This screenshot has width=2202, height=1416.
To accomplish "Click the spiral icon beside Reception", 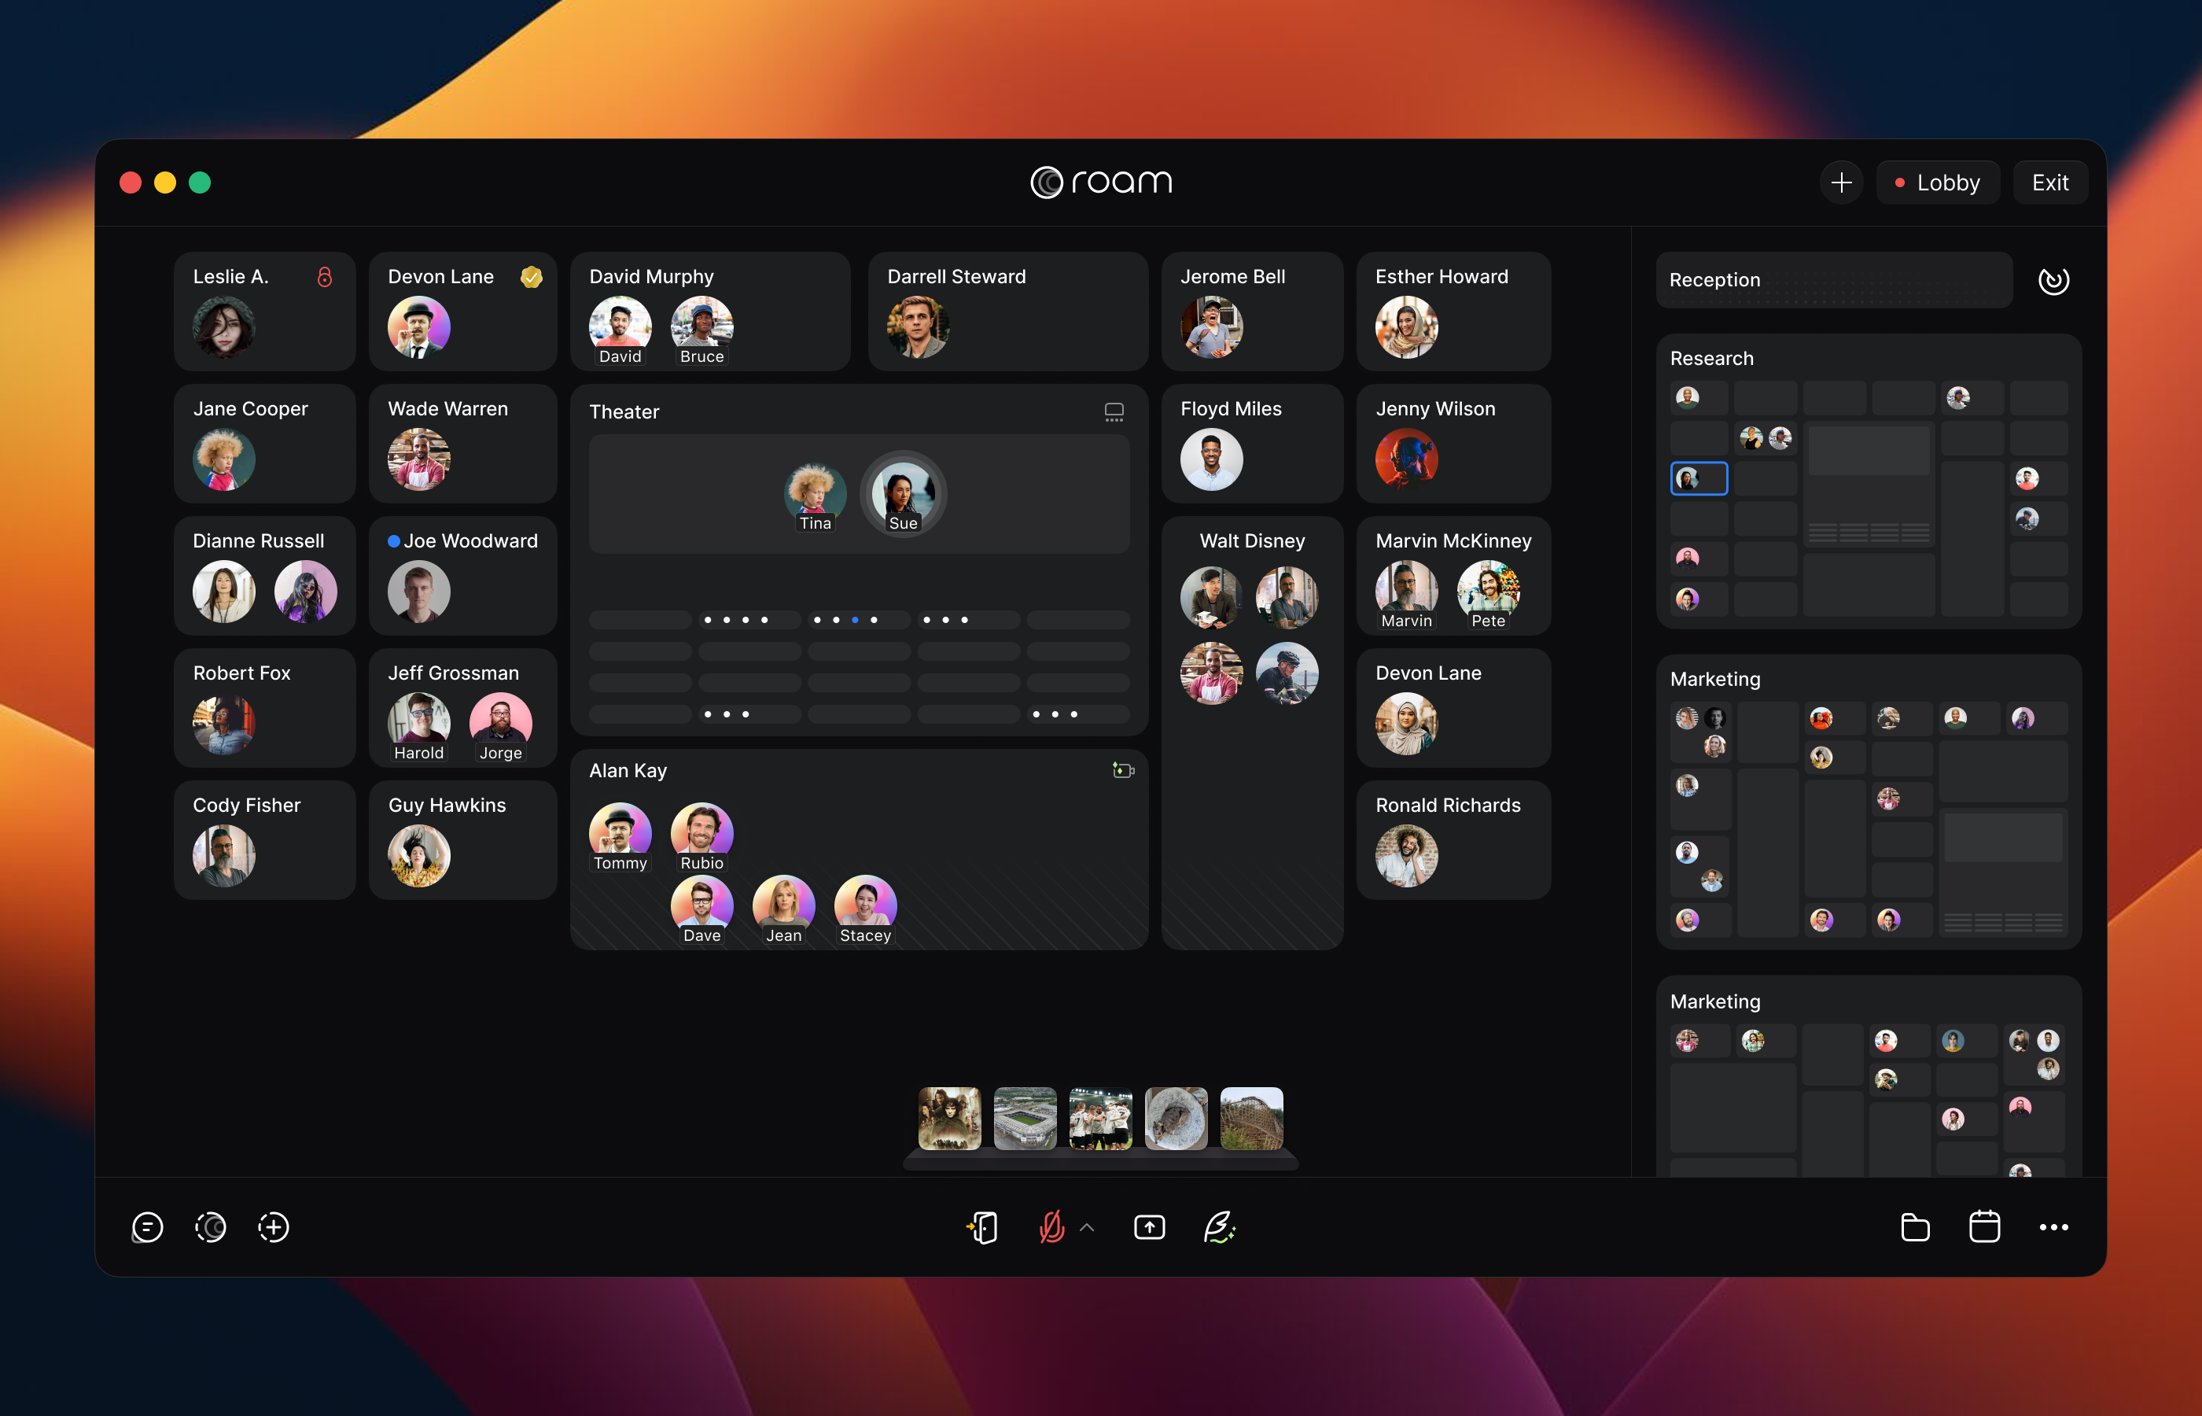I will pyautogui.click(x=2053, y=280).
